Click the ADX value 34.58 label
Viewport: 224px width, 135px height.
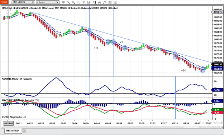click(217, 90)
